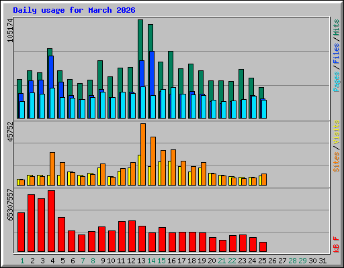Click day label 9 on the x-axis
This screenshot has height=268, width=344.
103,261
